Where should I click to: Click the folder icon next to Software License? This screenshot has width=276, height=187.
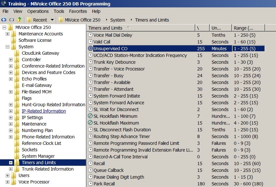(x=14, y=40)
